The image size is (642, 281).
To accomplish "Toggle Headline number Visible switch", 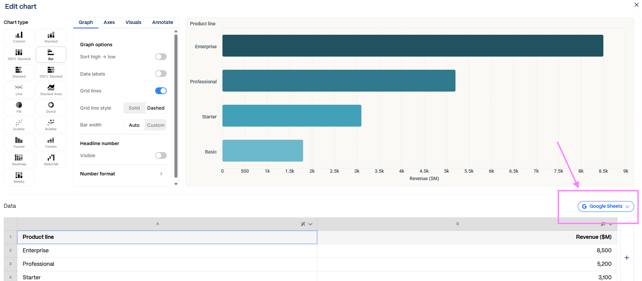I will (x=161, y=156).
